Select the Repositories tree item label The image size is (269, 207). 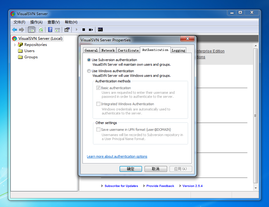point(36,45)
